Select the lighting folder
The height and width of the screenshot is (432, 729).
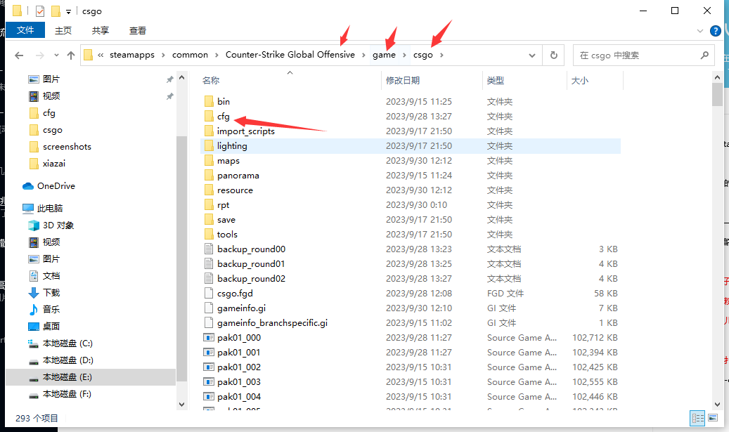(232, 146)
